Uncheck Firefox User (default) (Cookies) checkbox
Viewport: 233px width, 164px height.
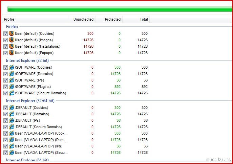[5, 33]
